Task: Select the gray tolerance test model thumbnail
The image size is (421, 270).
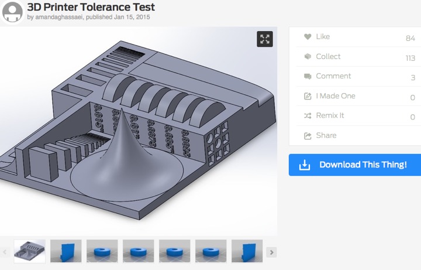Action: click(30, 251)
